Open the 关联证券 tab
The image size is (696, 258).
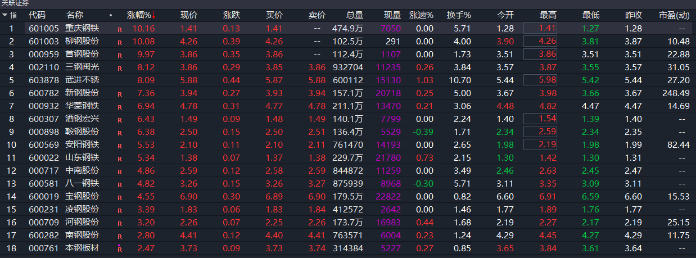point(13,4)
